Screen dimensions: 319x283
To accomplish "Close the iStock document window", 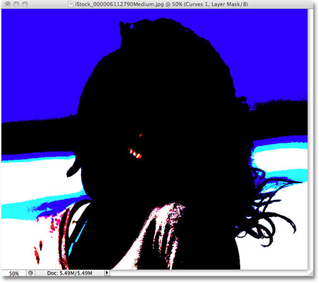I will [x=8, y=4].
